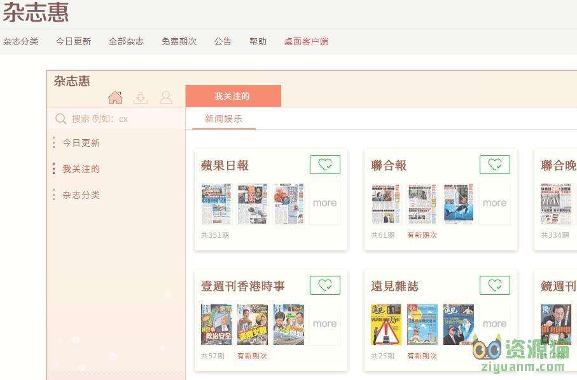Open the 聯合晚 card issue thumbnail

(x=556, y=204)
